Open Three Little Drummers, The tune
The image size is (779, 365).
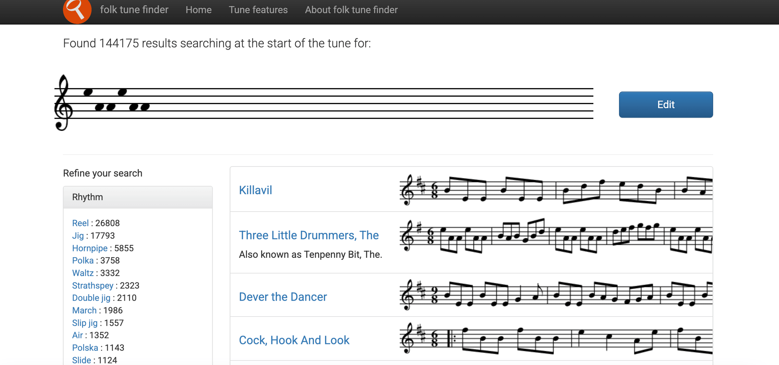coord(309,235)
